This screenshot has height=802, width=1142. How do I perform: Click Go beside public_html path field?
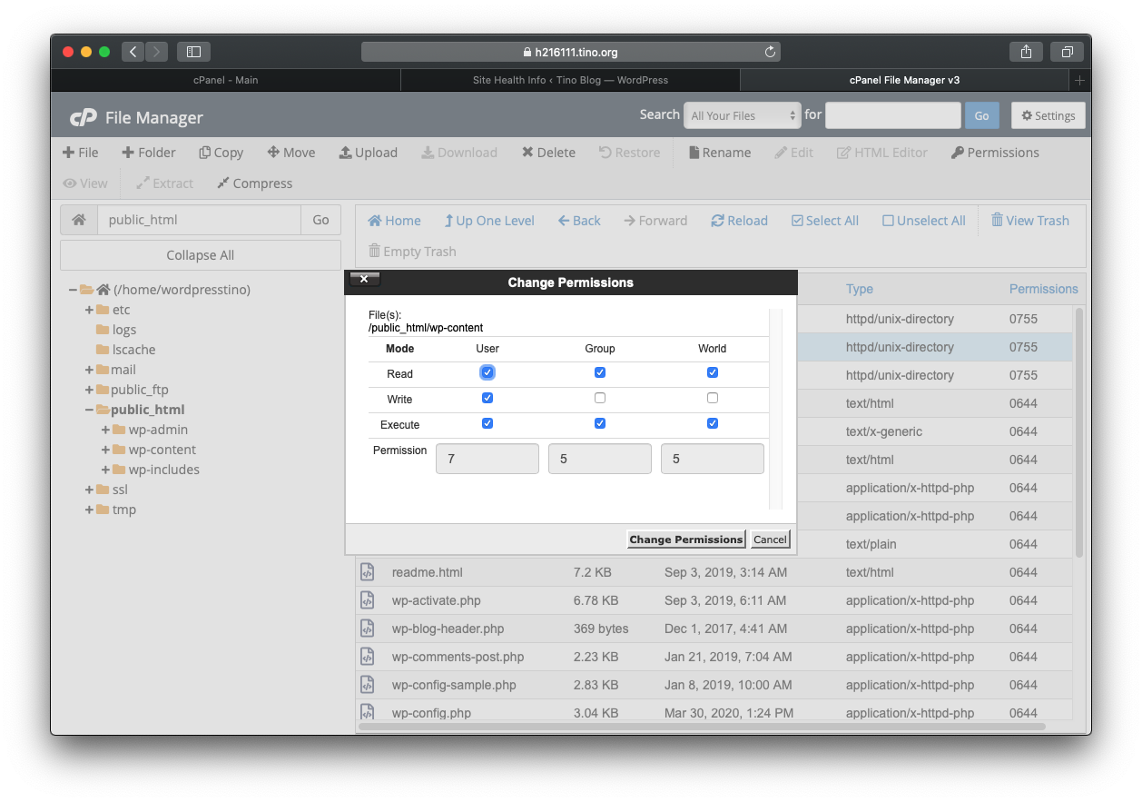[x=320, y=220]
